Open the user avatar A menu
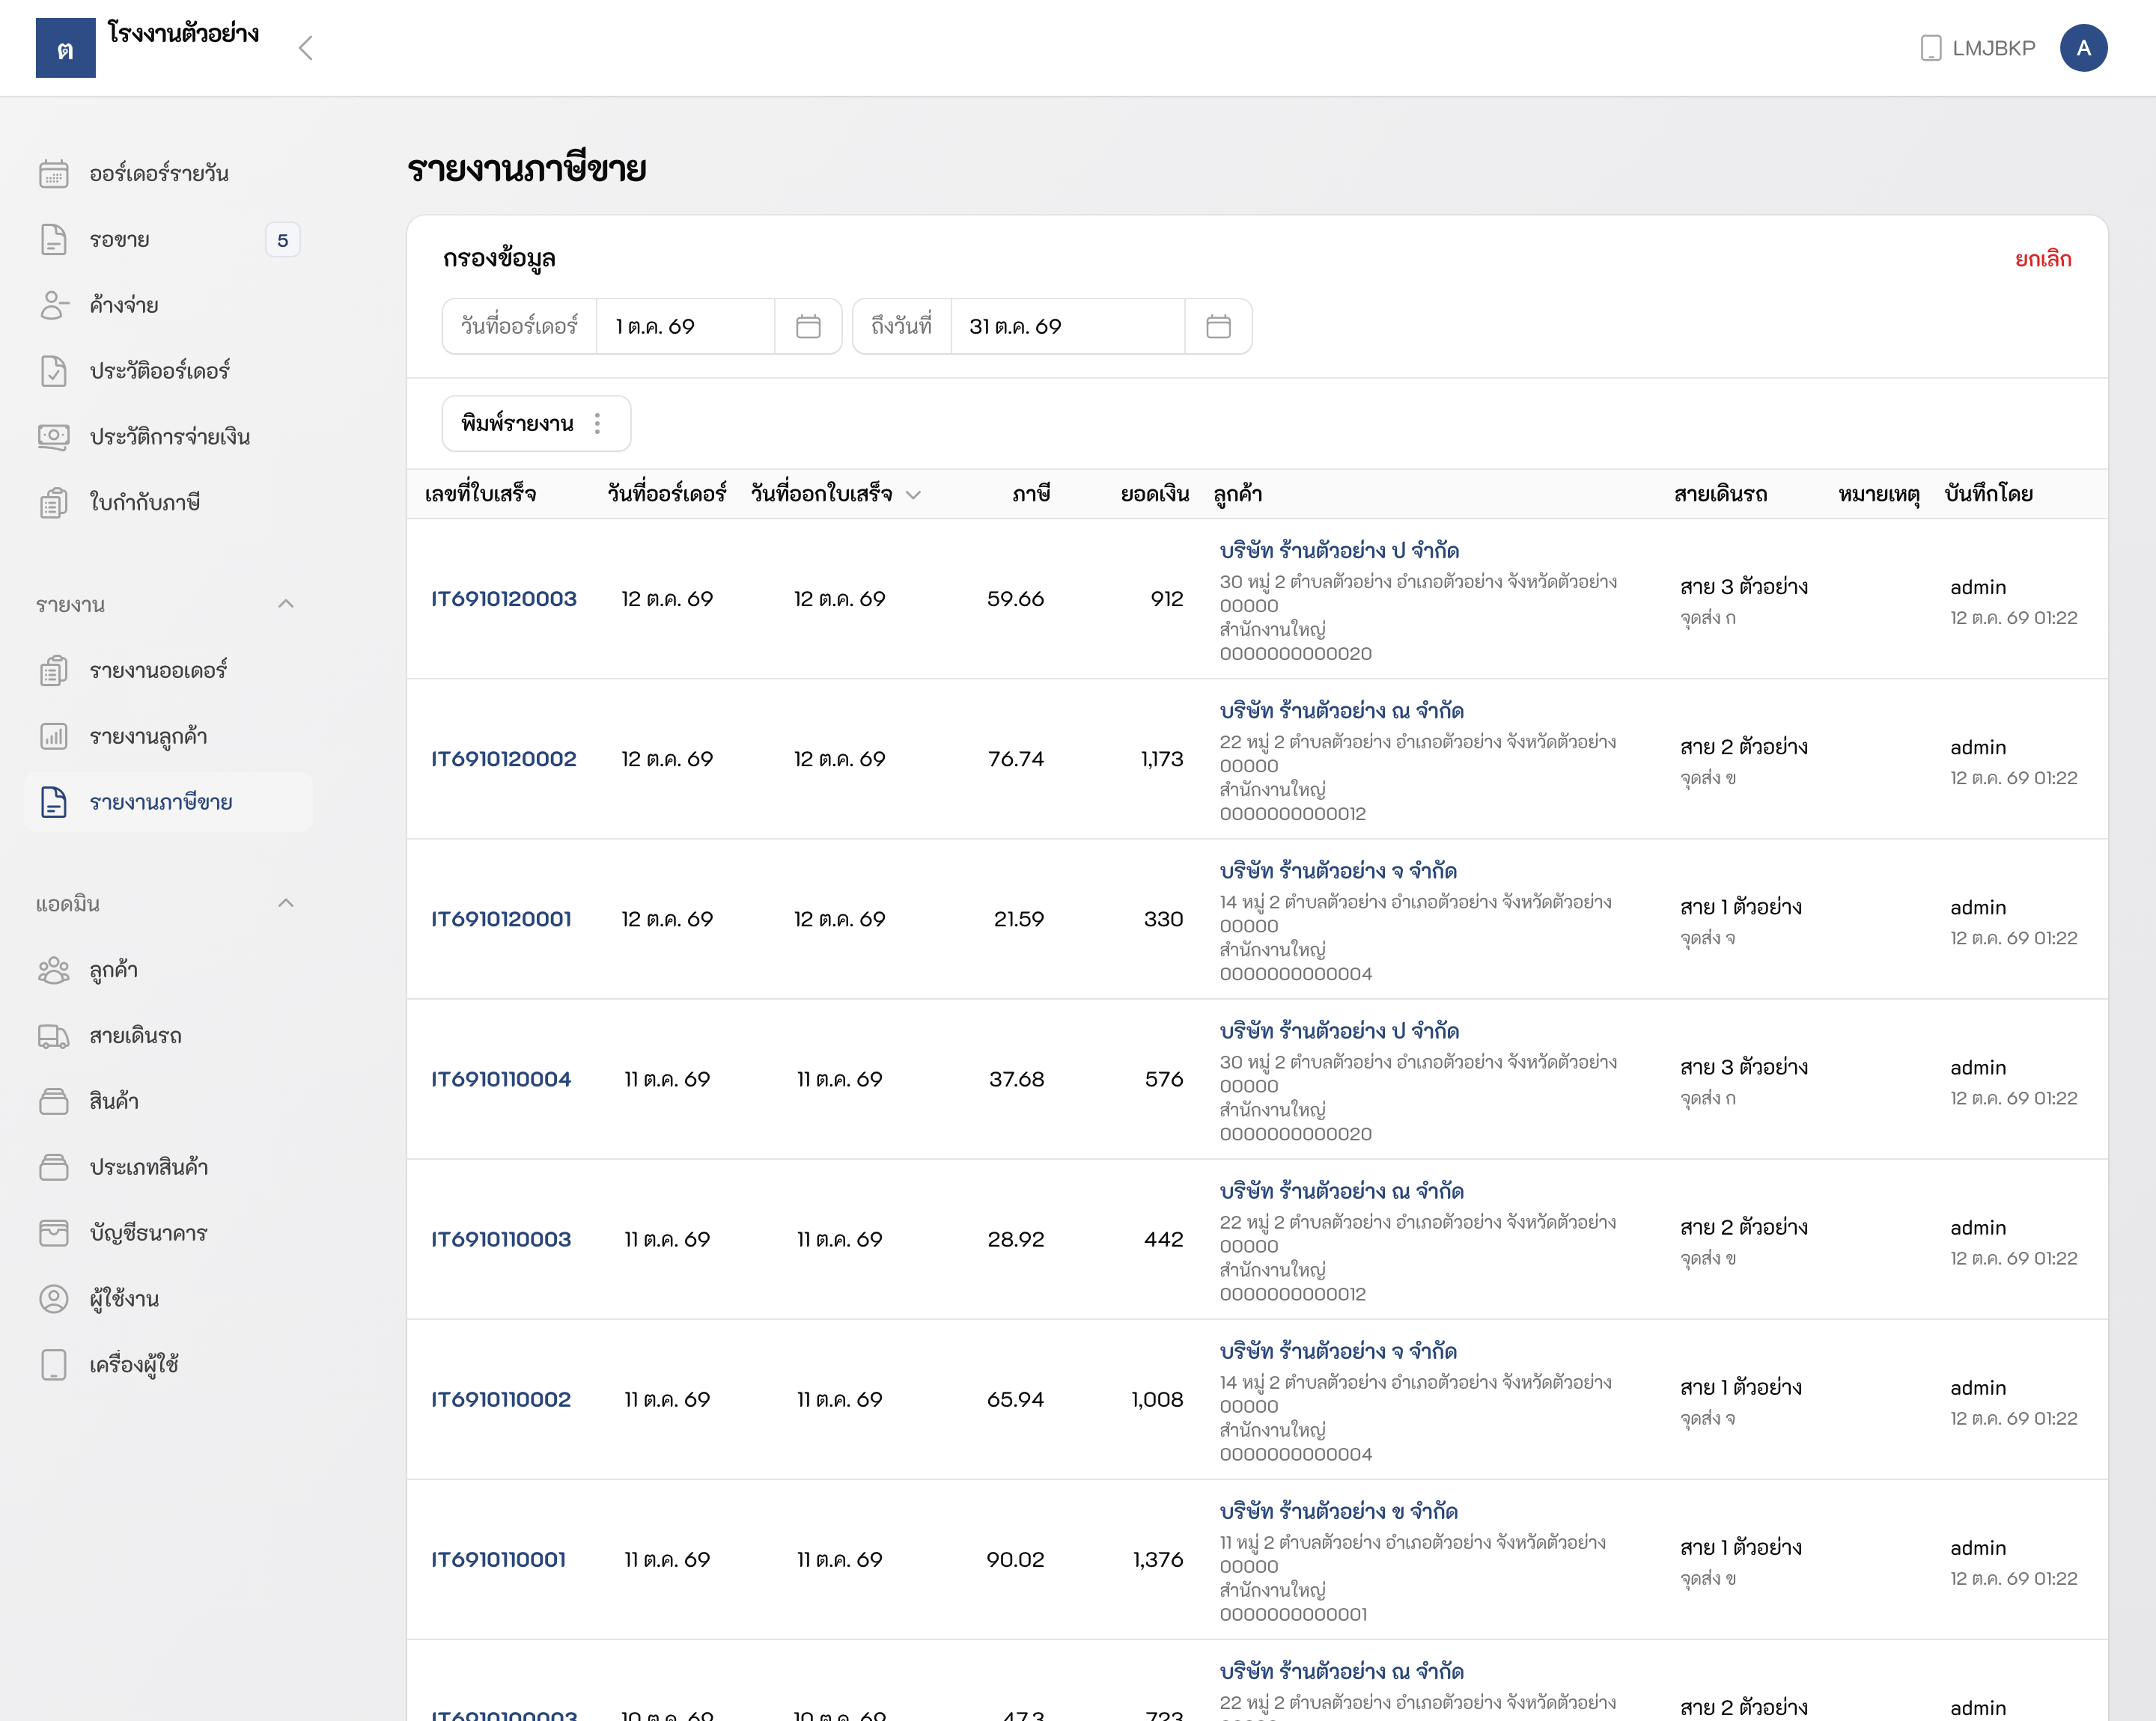Viewport: 2156px width, 1721px height. point(2084,48)
